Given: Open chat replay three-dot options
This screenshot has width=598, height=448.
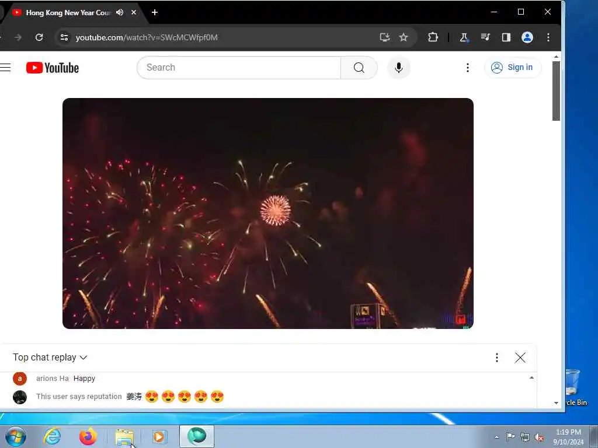Looking at the screenshot, I should tap(496, 358).
